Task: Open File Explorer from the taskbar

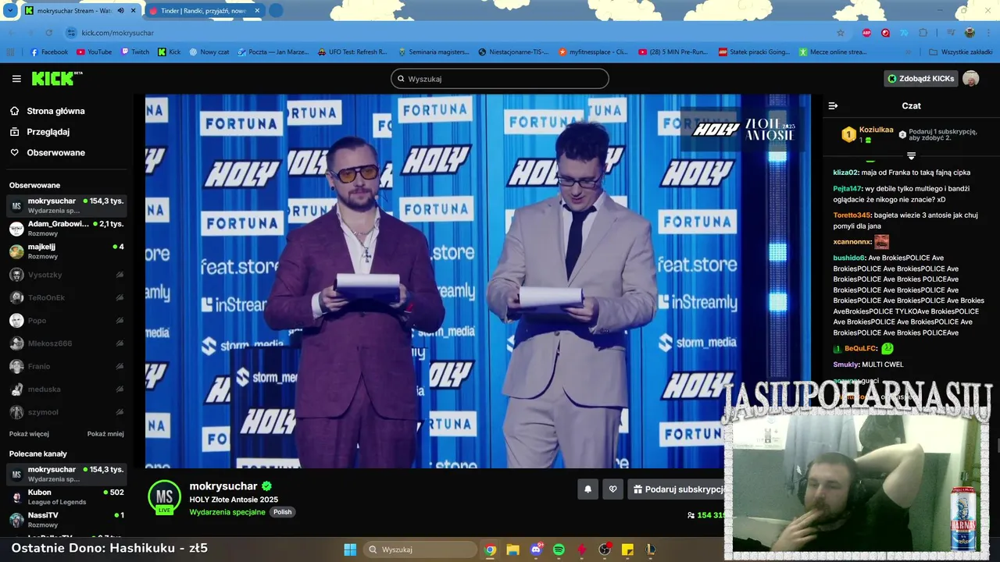Action: [x=512, y=550]
